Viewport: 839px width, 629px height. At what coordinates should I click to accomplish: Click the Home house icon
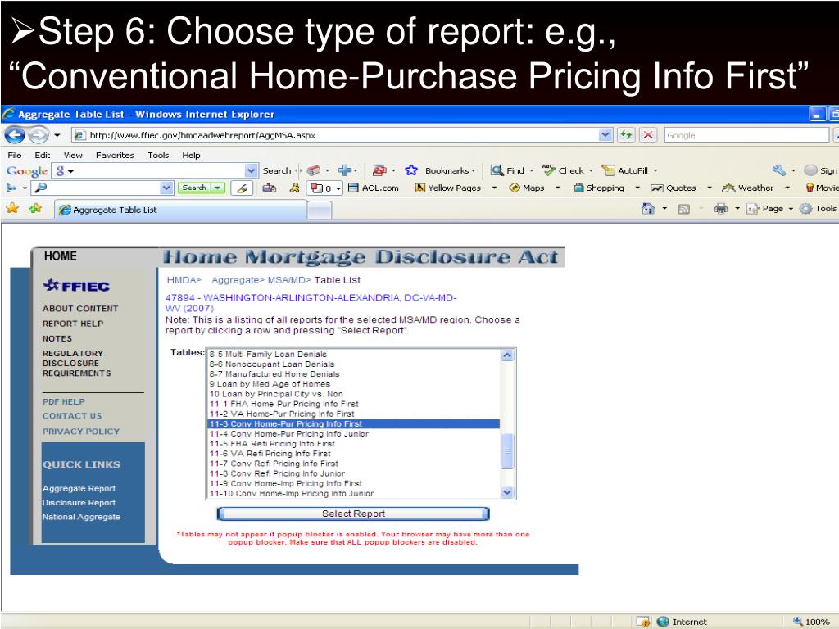(x=648, y=209)
